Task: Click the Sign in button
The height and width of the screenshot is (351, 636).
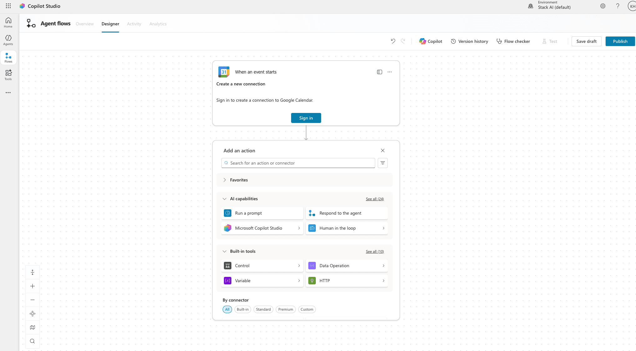Action: click(306, 118)
